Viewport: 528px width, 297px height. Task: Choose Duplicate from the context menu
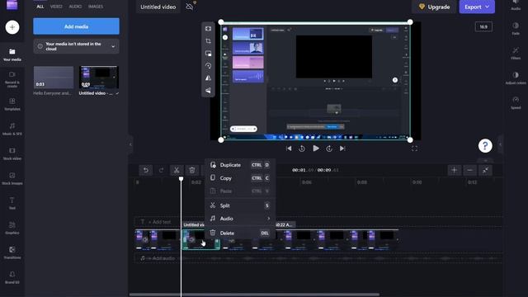coord(240,165)
